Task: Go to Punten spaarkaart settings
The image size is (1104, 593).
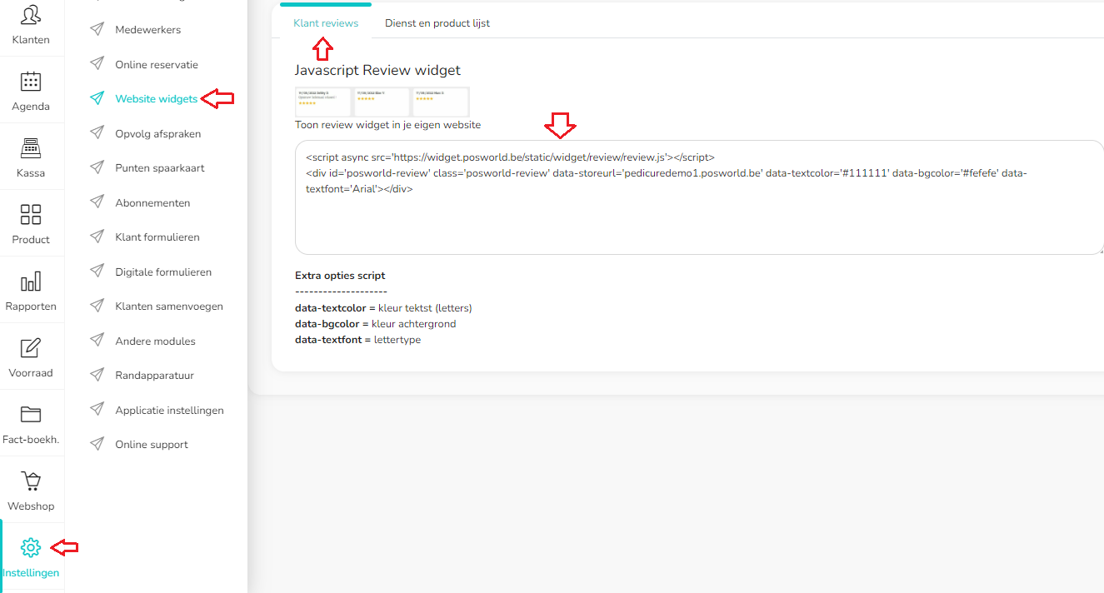Action: pyautogui.click(x=160, y=167)
